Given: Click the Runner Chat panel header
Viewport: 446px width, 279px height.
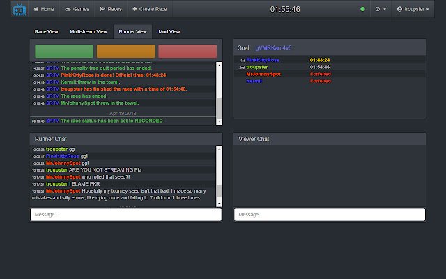Looking at the screenshot, I should point(126,139).
